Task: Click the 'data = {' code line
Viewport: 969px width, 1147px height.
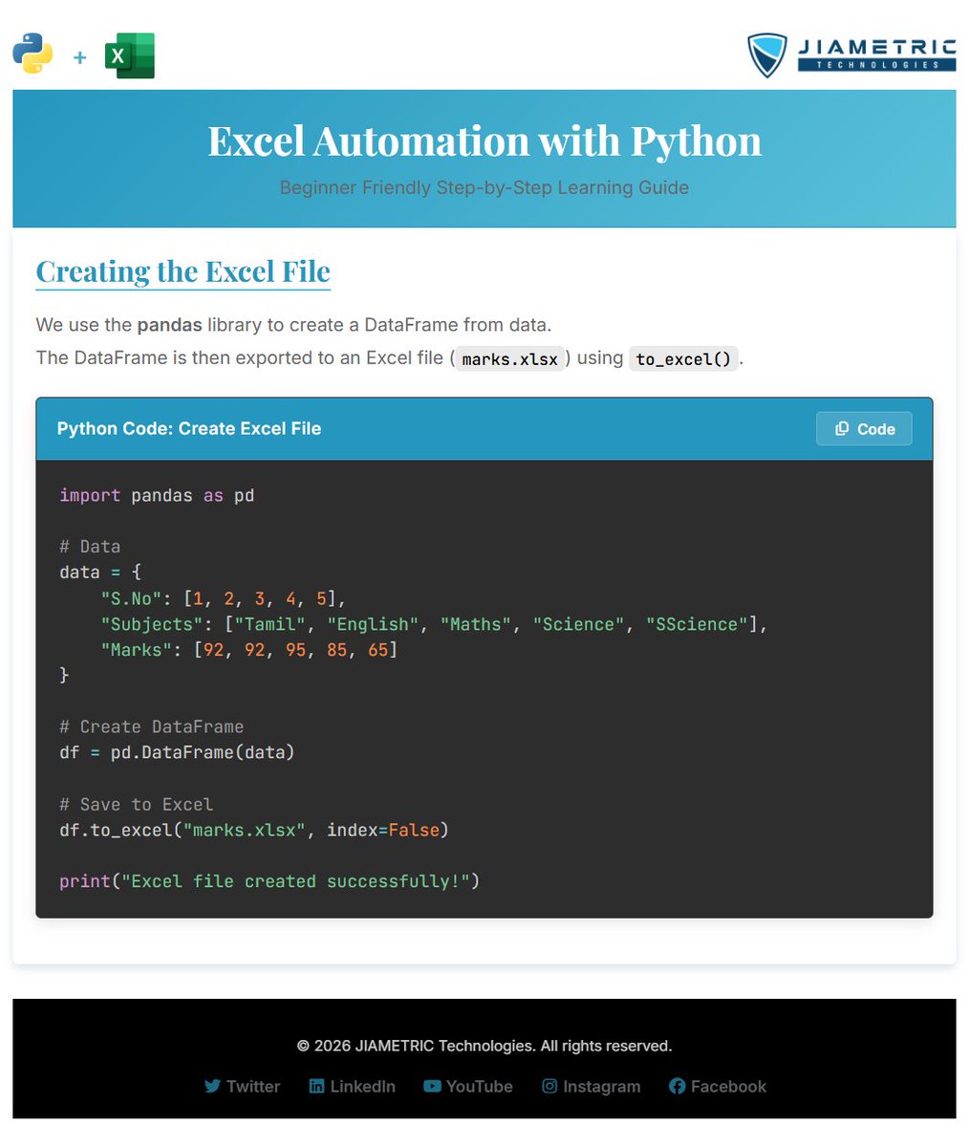Action: coord(100,573)
